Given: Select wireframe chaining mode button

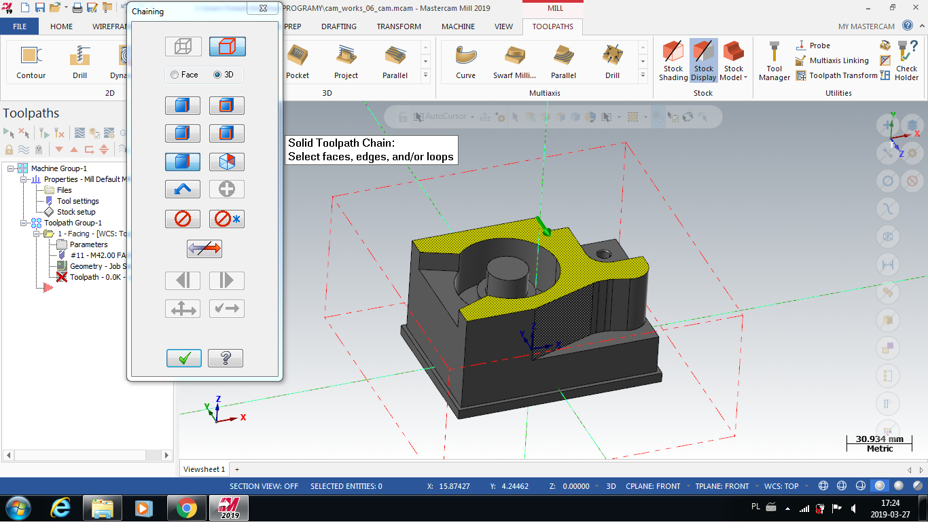Looking at the screenshot, I should [183, 46].
